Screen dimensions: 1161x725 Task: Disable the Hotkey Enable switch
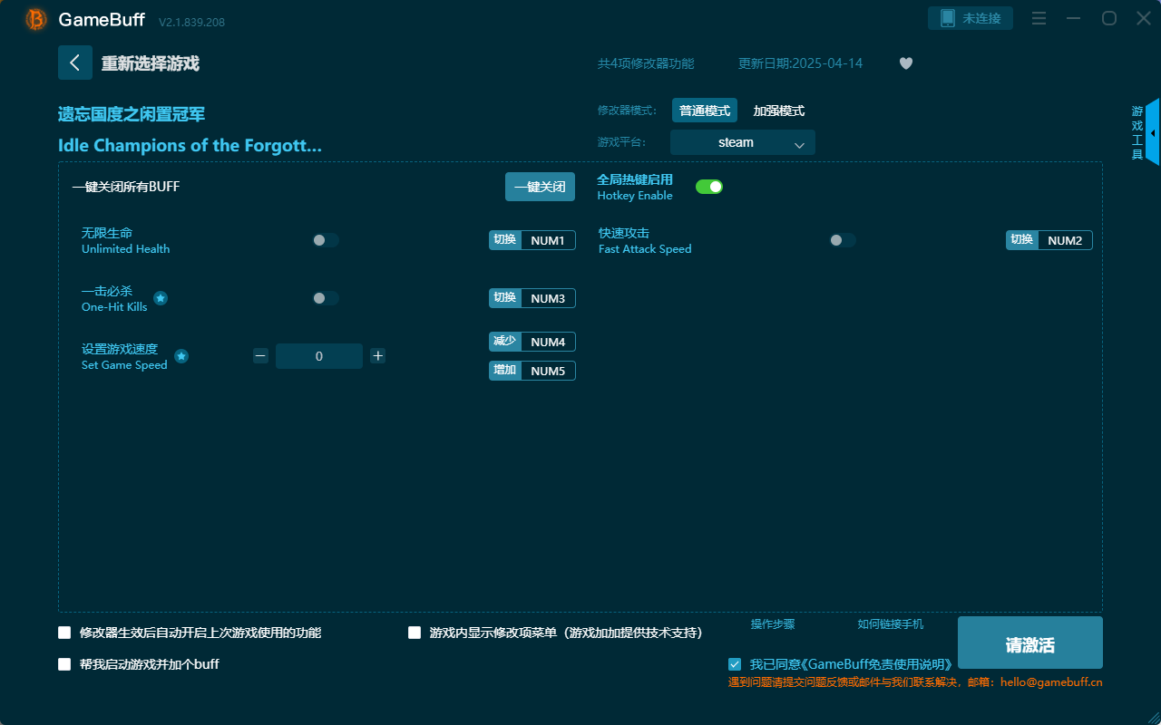pyautogui.click(x=709, y=186)
